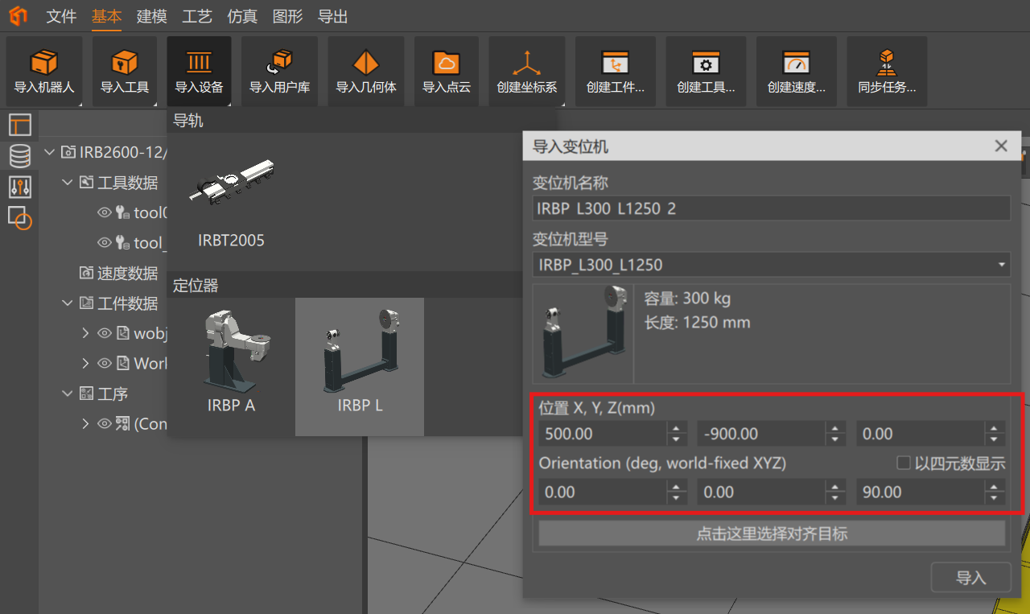
Task: Decrease the 90.00 orientation value stepper
Action: point(995,498)
